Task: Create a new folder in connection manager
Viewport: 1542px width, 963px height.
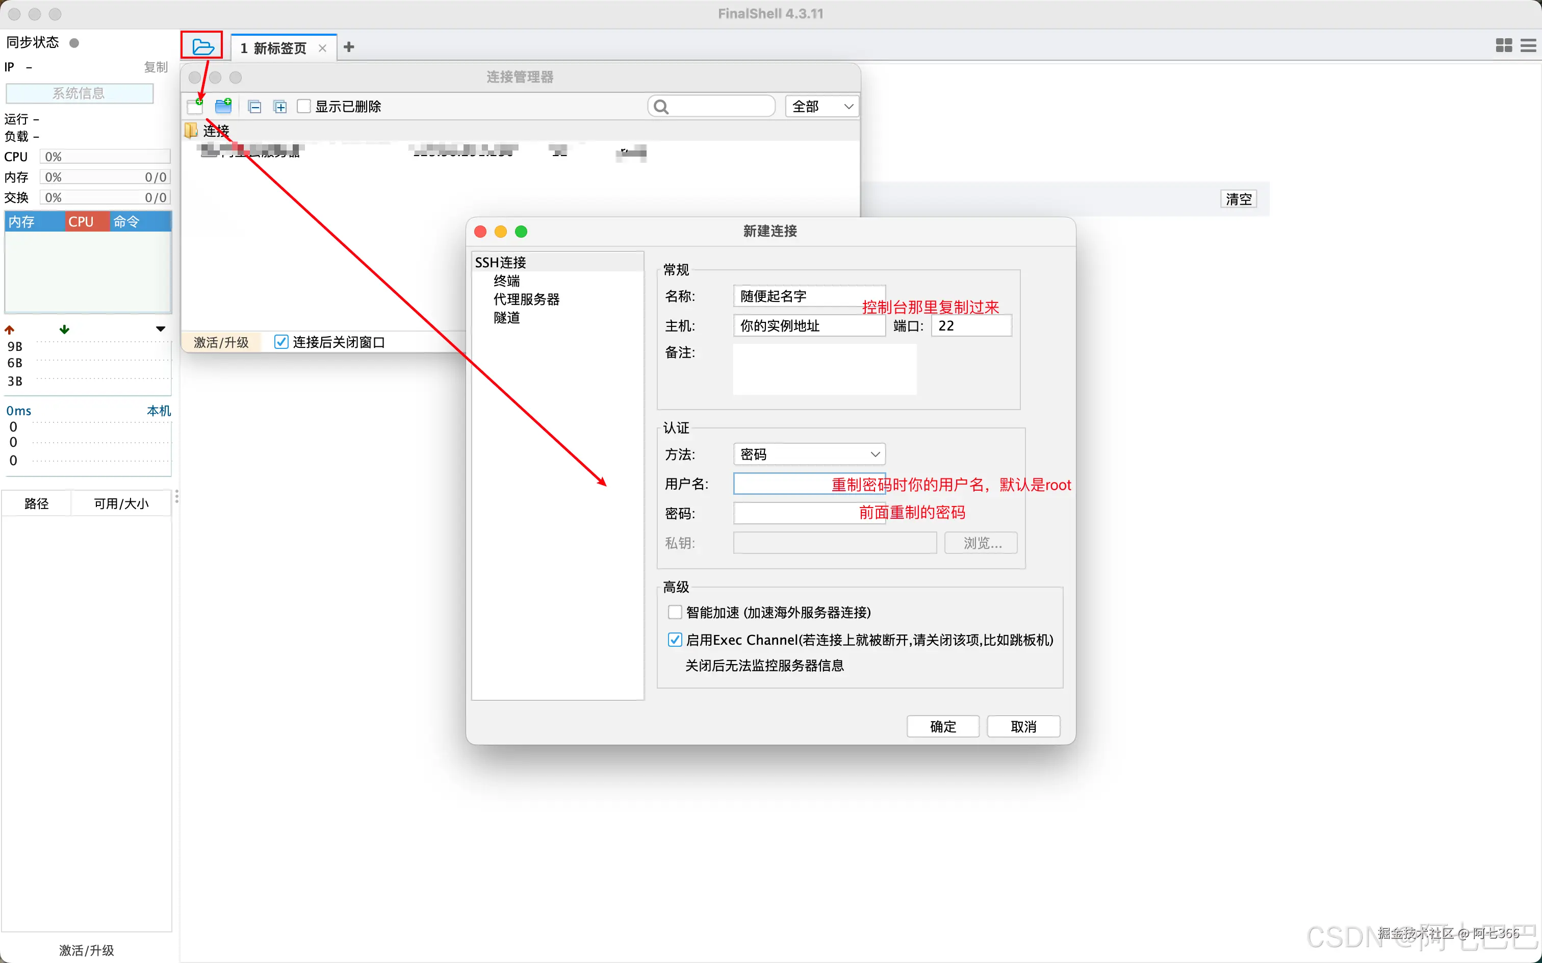Action: (223, 107)
